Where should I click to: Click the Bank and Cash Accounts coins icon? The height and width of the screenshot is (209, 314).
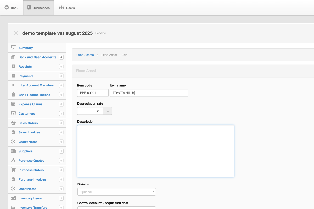[13, 57]
